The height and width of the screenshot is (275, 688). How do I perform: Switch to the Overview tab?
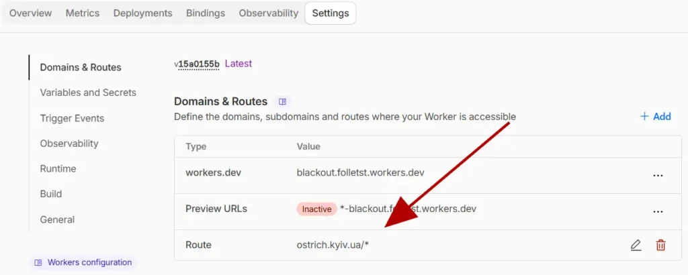(30, 13)
